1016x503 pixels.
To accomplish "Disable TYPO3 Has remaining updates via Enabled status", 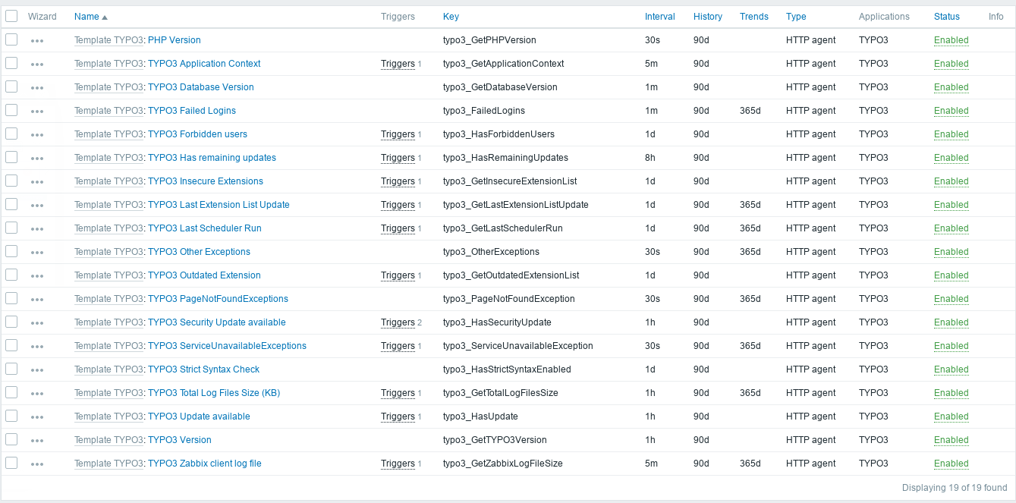I will pos(951,158).
